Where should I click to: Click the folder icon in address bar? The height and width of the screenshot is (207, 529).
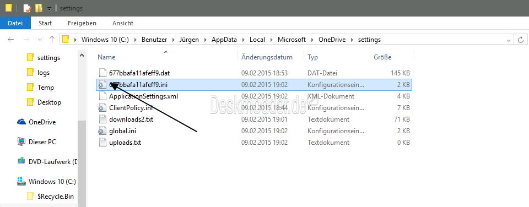tap(66, 40)
